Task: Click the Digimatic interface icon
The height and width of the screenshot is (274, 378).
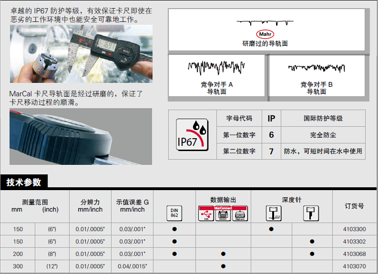Action: pos(241,214)
